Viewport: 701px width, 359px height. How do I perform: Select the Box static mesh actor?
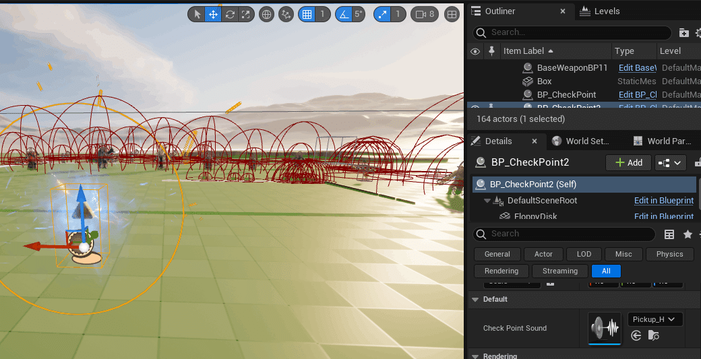(x=544, y=81)
